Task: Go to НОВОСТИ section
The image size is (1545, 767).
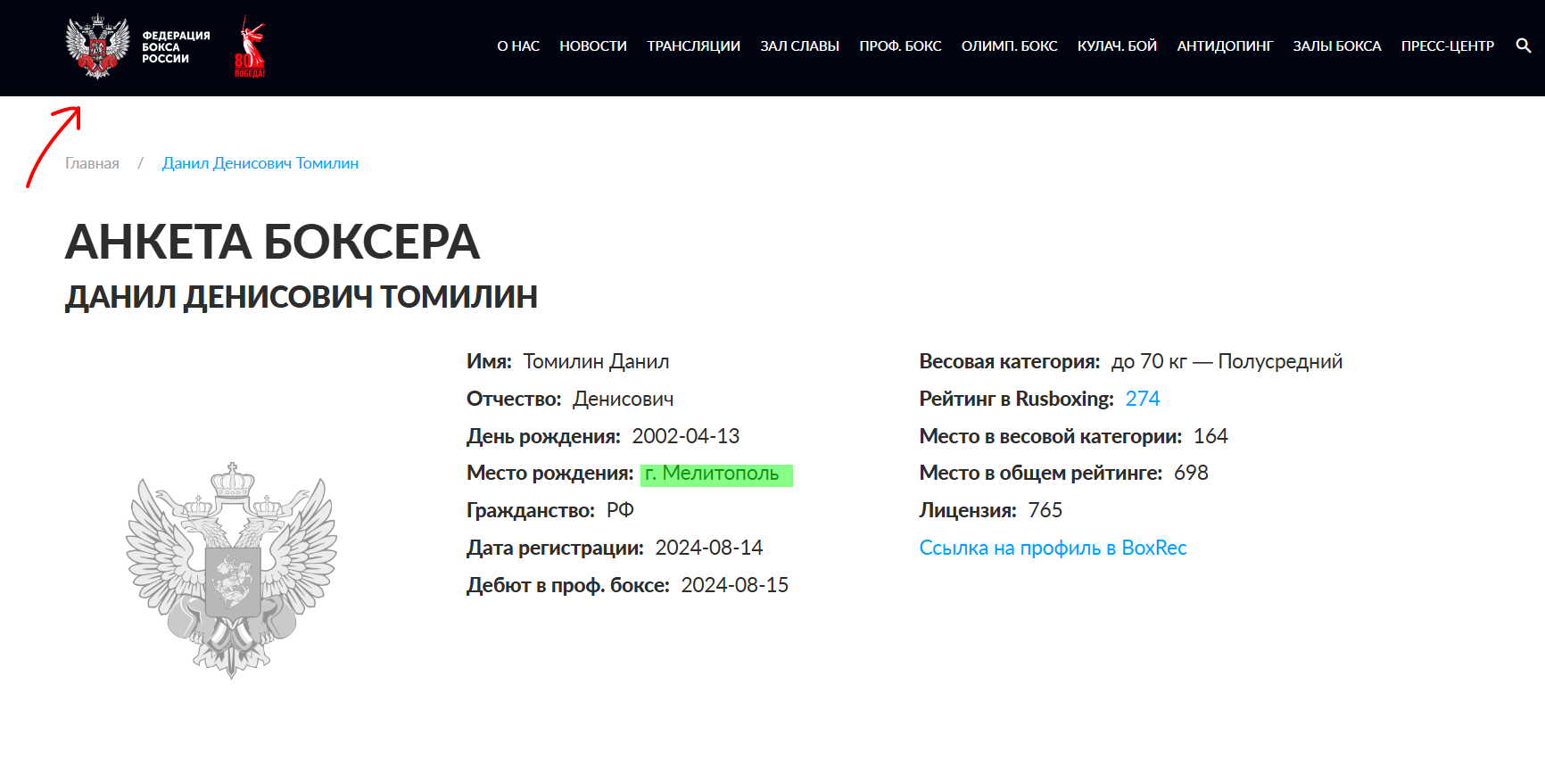Action: 593,45
